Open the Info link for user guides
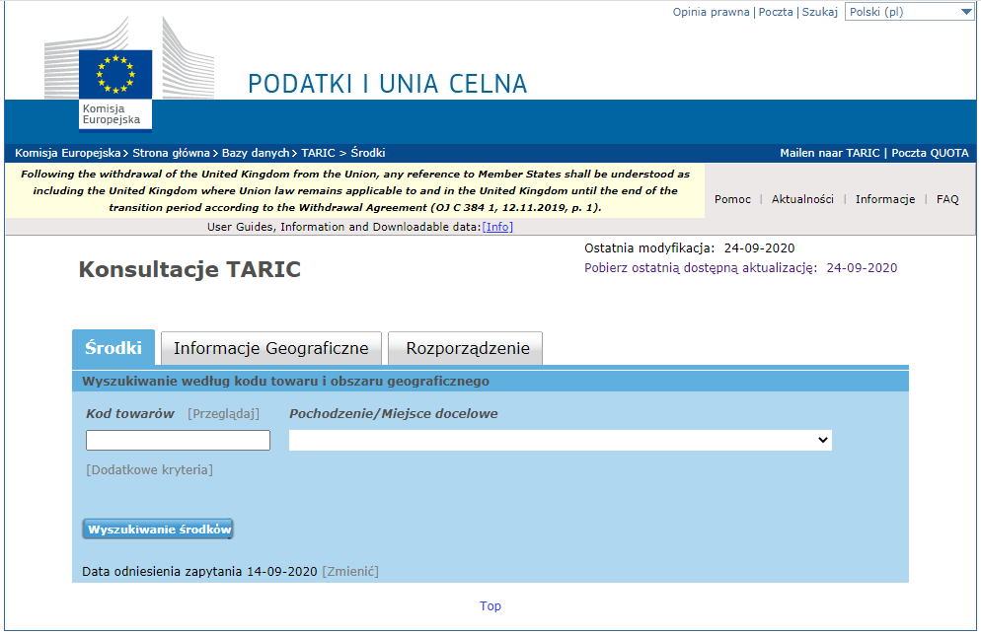981x635 pixels. click(497, 227)
